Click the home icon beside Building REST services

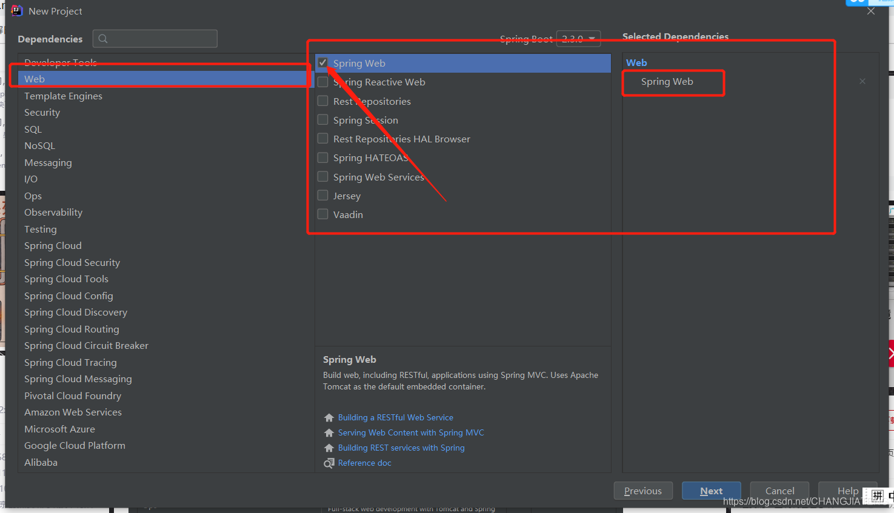click(329, 448)
